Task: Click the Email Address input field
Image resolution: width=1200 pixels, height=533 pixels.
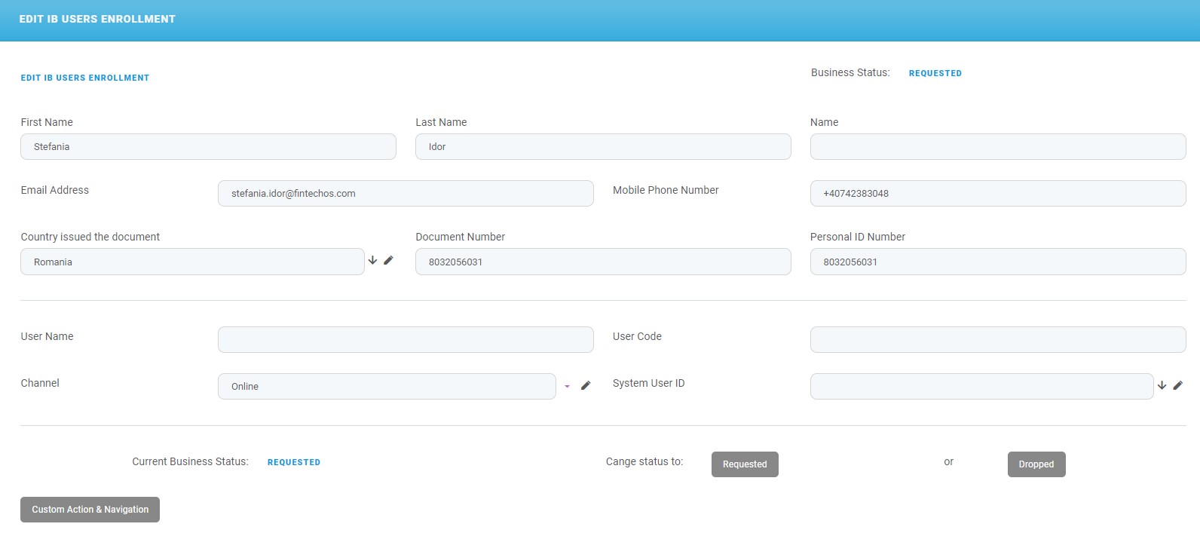Action: (x=406, y=194)
